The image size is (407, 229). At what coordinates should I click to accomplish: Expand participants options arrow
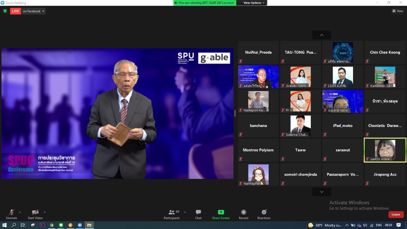coord(185,212)
